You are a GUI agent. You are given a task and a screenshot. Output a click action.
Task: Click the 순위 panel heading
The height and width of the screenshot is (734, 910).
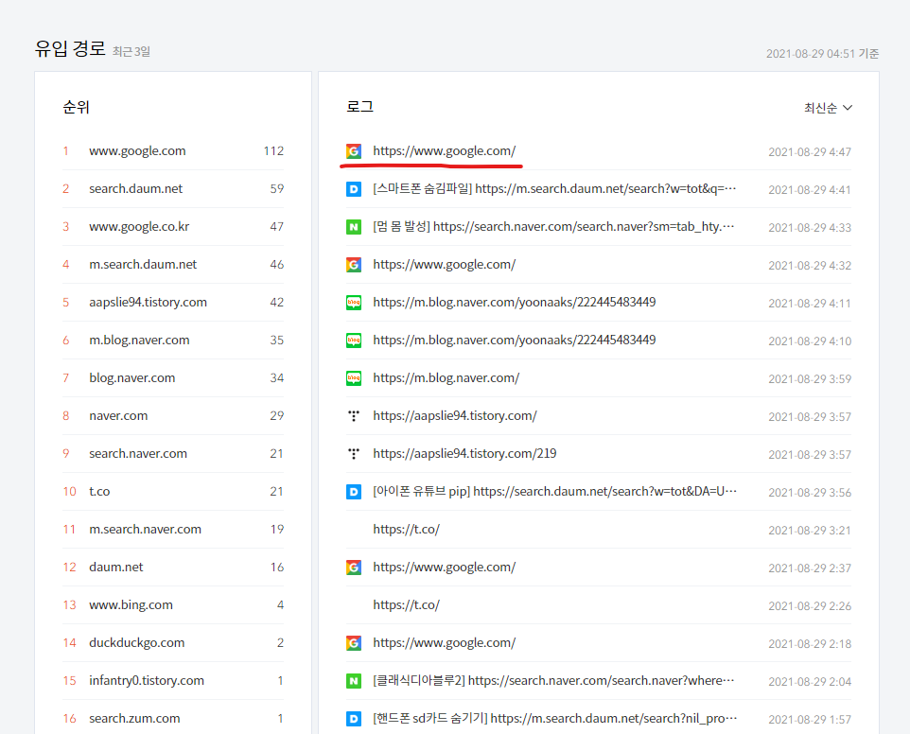[x=76, y=107]
